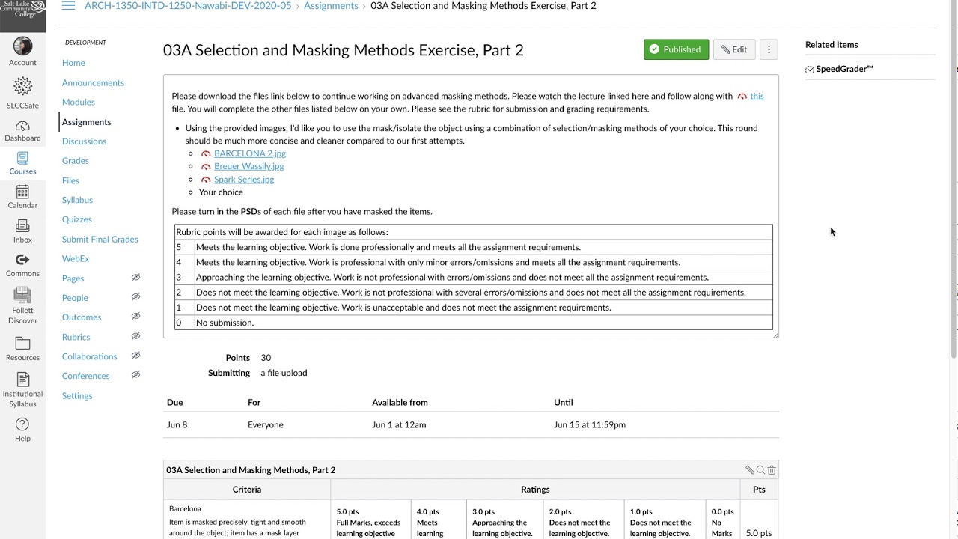Click the Assignments breadcrumb link

click(331, 6)
